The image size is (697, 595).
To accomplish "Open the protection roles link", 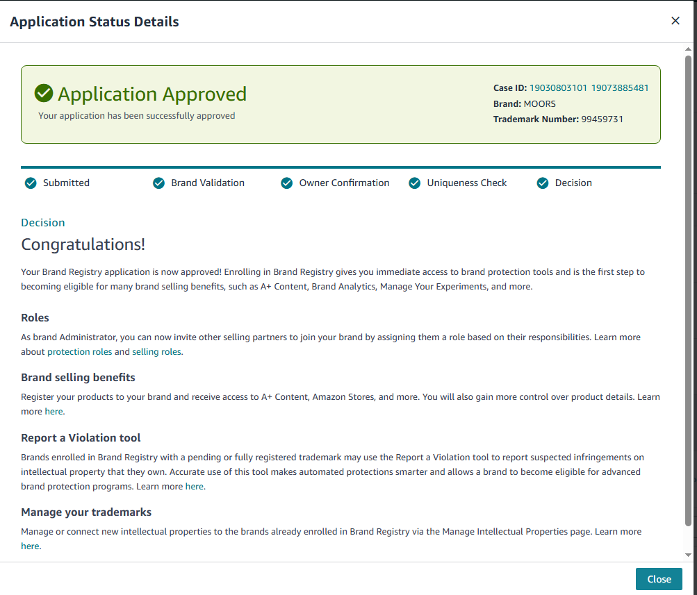I will (79, 352).
